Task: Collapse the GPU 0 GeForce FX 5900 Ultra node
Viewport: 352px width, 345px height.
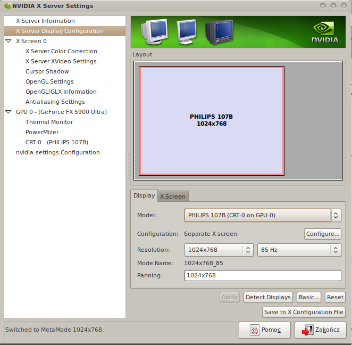Action: click(9, 112)
